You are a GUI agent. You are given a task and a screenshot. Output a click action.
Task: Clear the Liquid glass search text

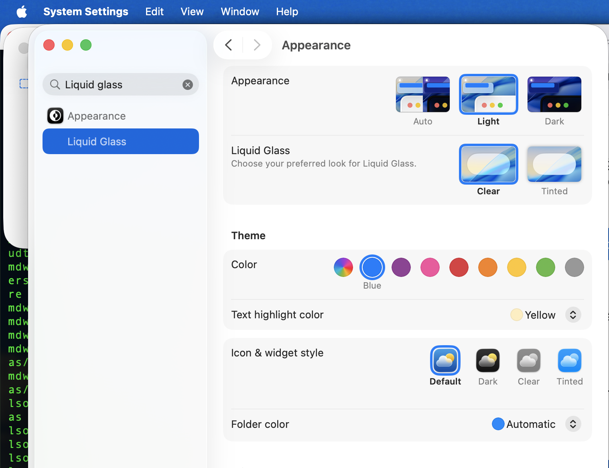pyautogui.click(x=188, y=85)
